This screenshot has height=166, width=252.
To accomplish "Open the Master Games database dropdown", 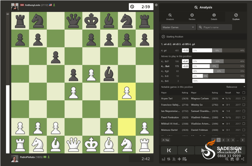I will coord(178,27).
